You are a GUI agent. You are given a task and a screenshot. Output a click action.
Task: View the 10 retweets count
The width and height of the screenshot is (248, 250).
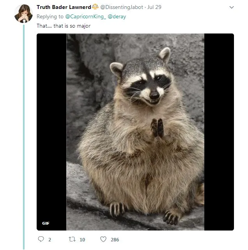click(x=82, y=239)
